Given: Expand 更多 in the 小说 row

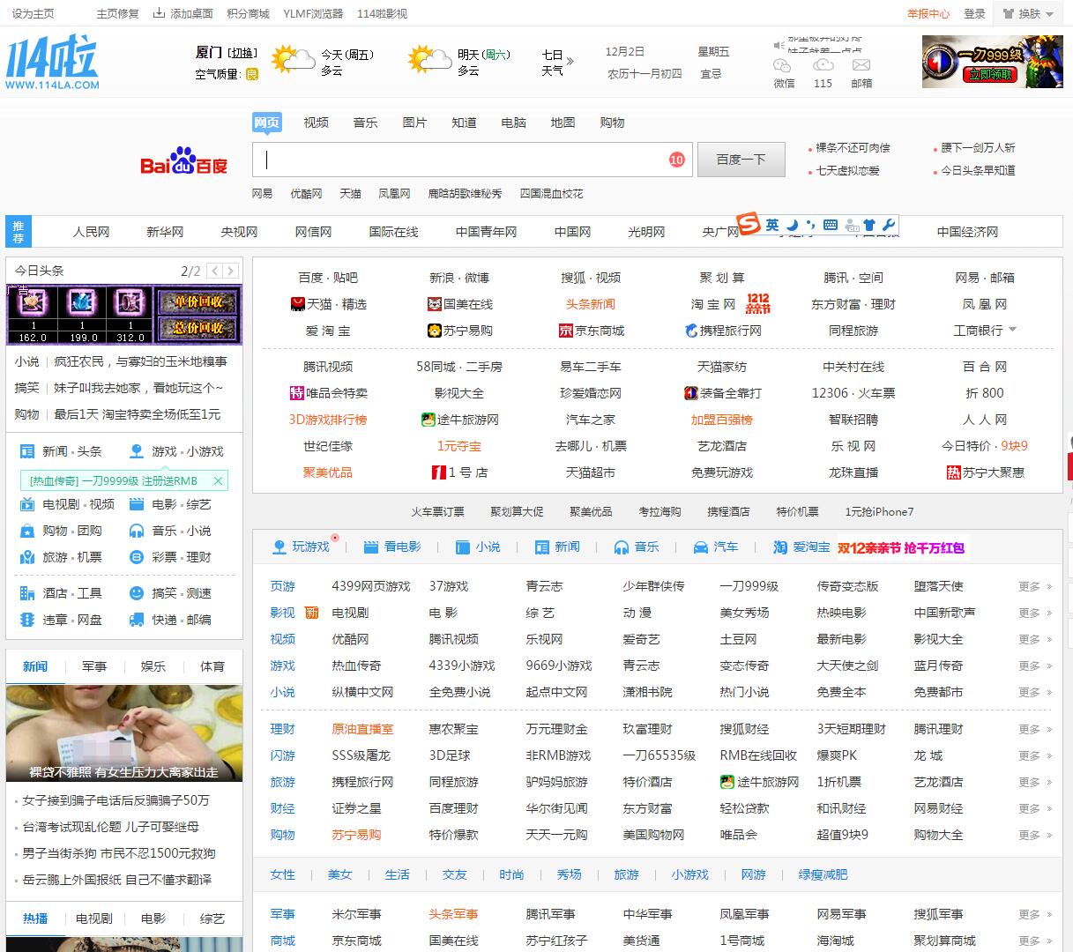Looking at the screenshot, I should pos(1035,692).
